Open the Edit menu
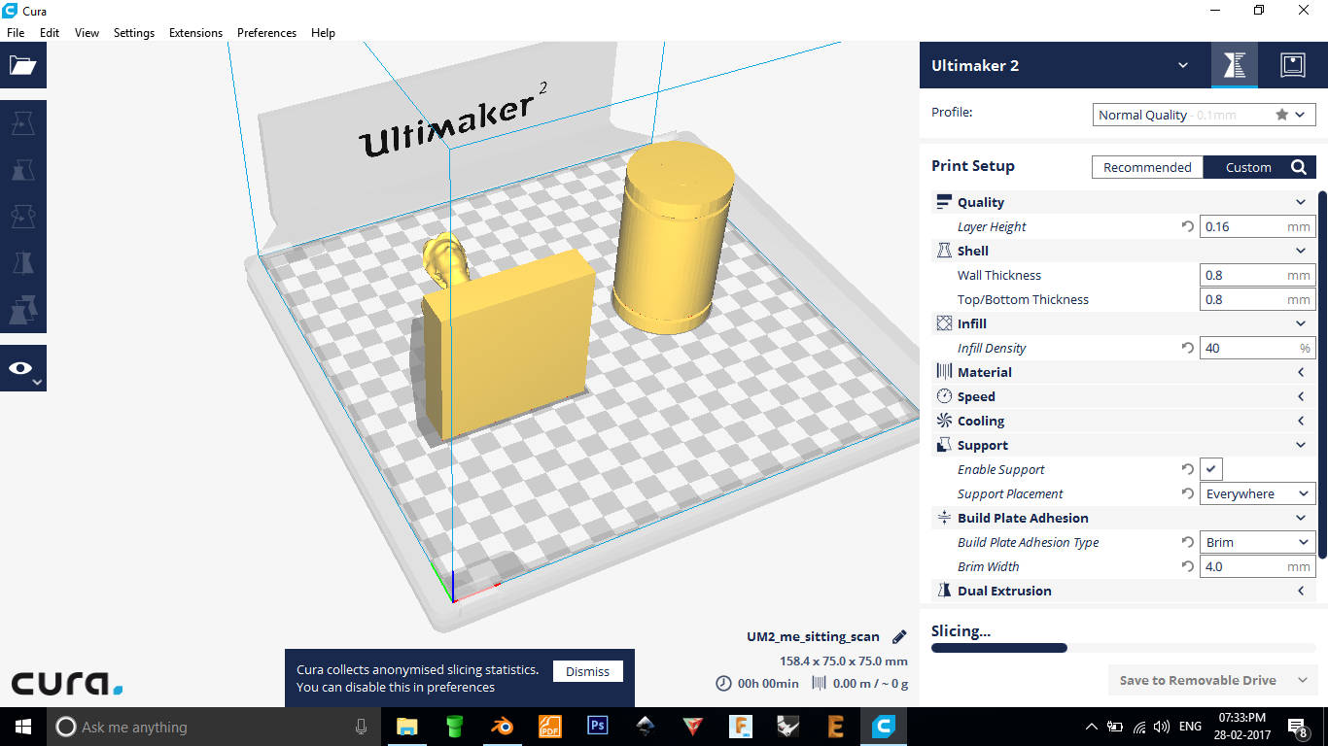 tap(50, 32)
